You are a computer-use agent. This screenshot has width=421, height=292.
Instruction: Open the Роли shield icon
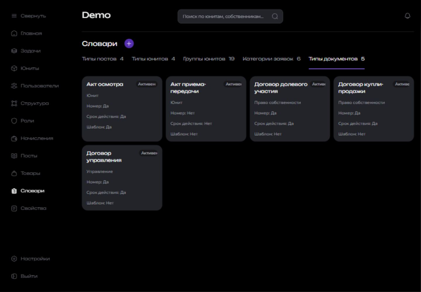pyautogui.click(x=14, y=121)
